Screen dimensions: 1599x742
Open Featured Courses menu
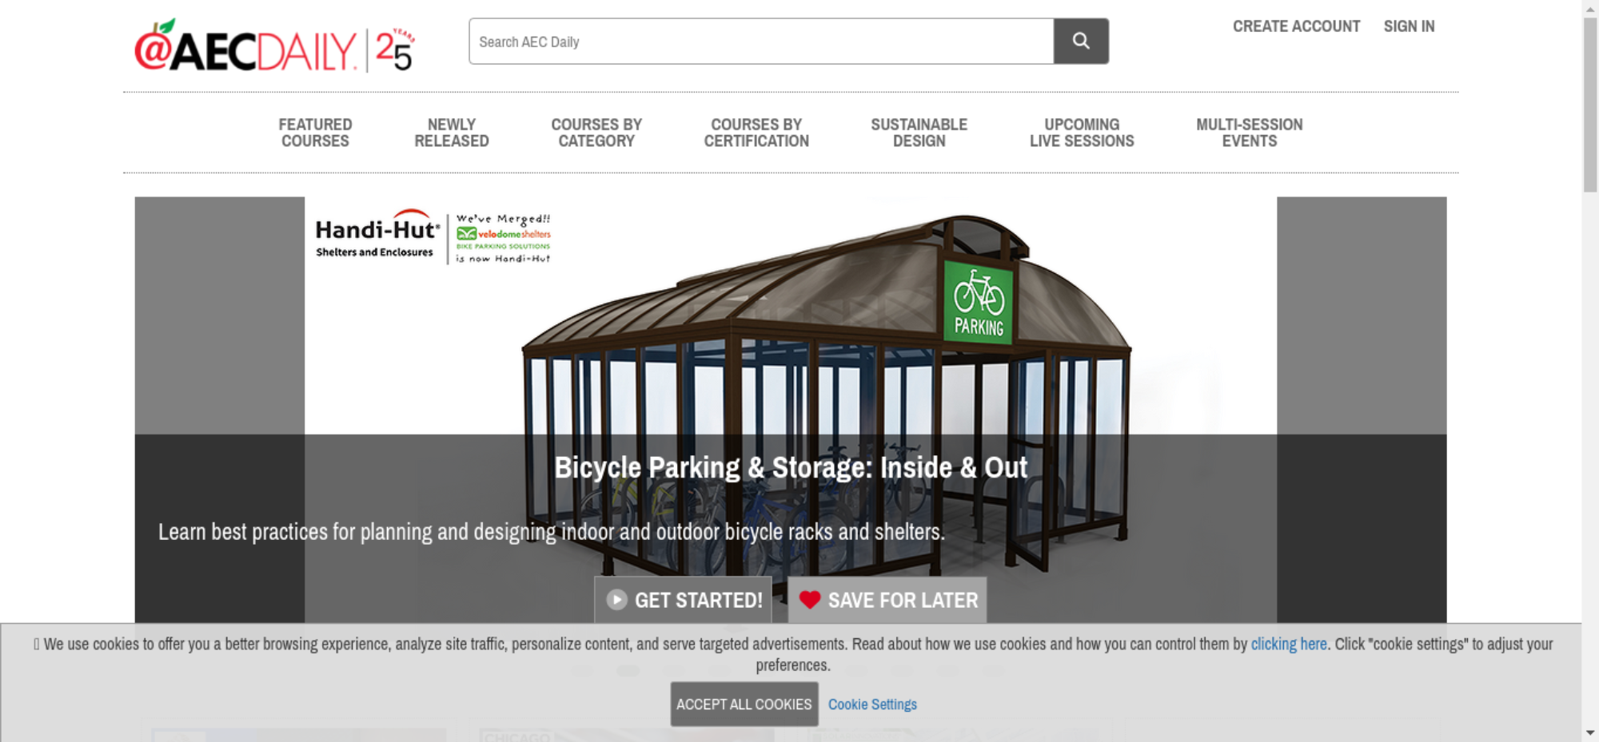[315, 133]
